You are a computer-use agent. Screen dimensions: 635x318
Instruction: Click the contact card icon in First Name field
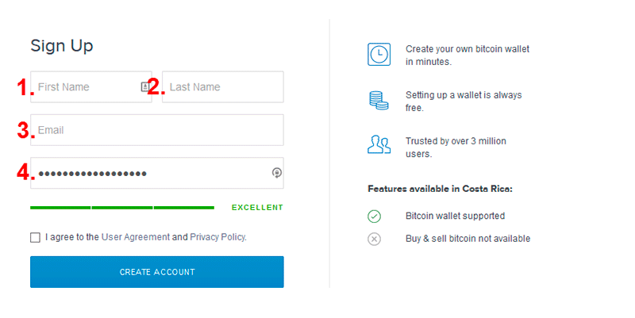coord(145,86)
